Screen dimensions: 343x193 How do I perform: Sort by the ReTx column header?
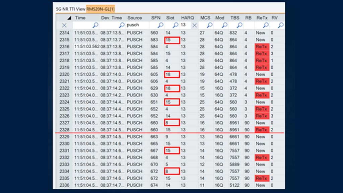(261, 18)
